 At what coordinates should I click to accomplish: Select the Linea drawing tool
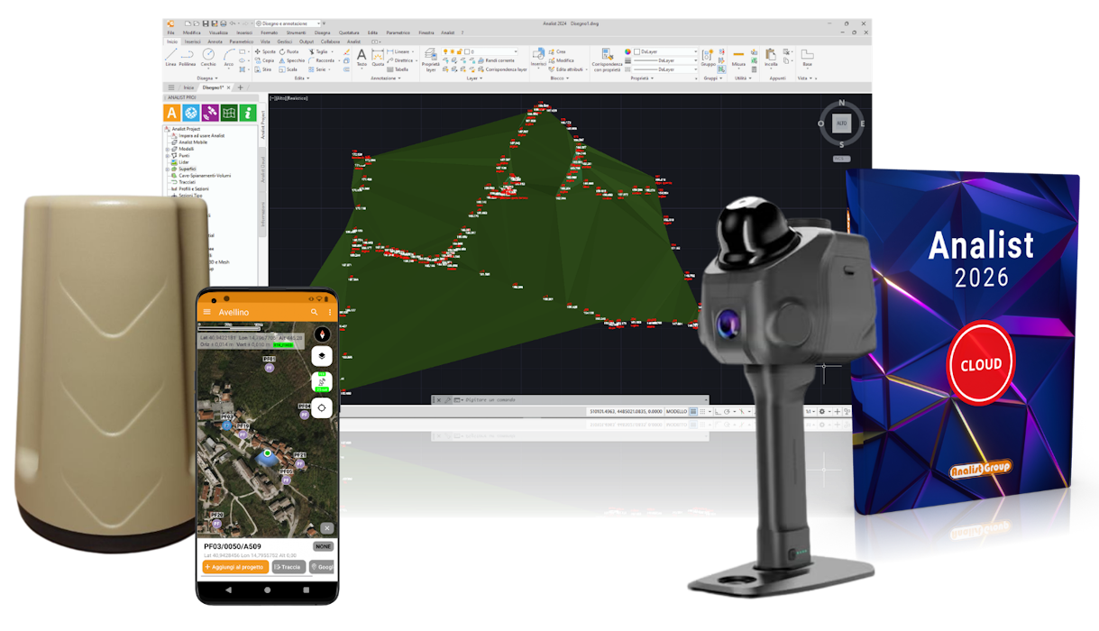(169, 58)
